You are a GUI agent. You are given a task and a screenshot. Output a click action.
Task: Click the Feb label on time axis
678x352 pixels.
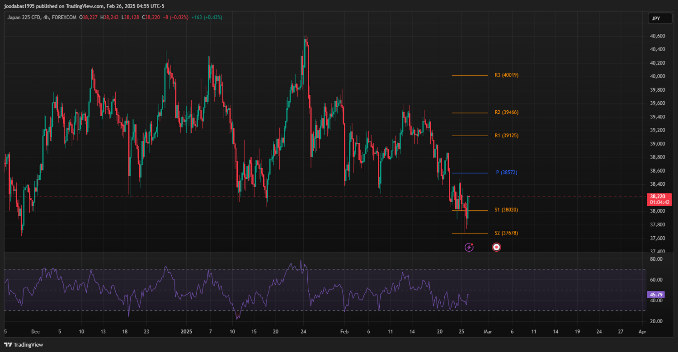click(x=344, y=331)
